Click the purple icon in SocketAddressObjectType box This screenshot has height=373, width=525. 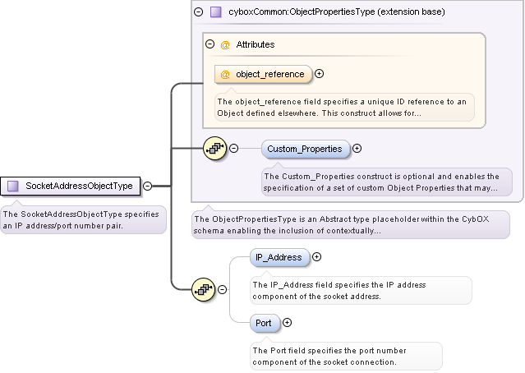tap(13, 186)
